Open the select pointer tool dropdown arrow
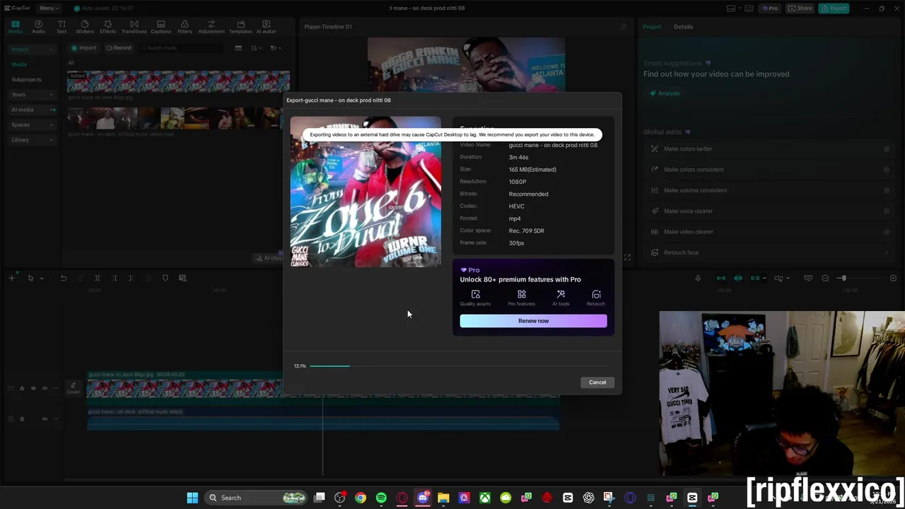This screenshot has height=509, width=905. tap(41, 279)
